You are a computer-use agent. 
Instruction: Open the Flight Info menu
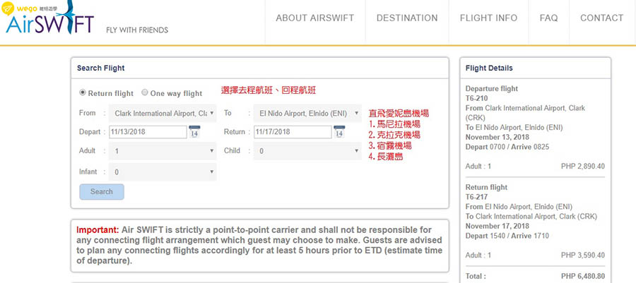pyautogui.click(x=488, y=18)
